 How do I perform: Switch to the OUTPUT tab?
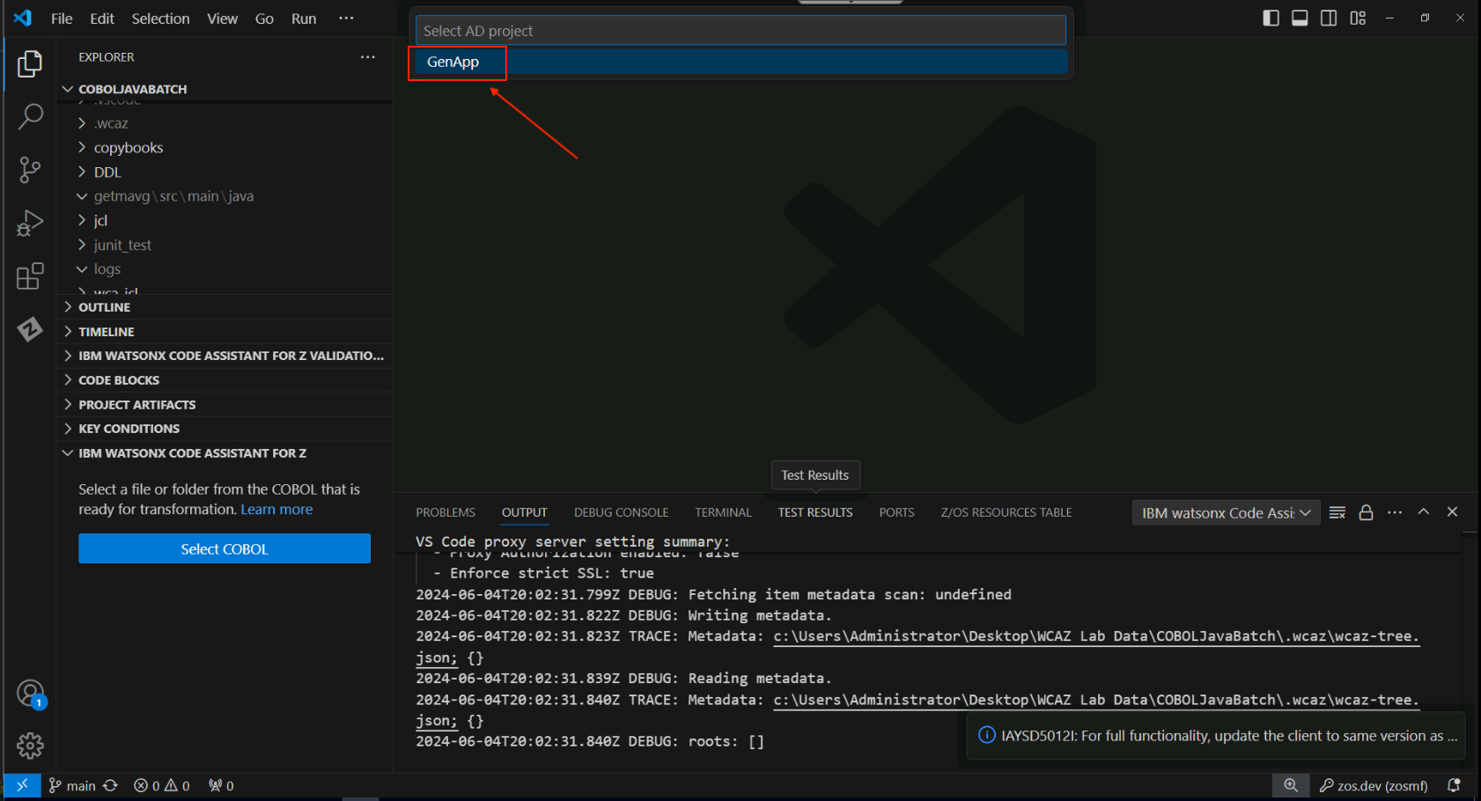[525, 512]
